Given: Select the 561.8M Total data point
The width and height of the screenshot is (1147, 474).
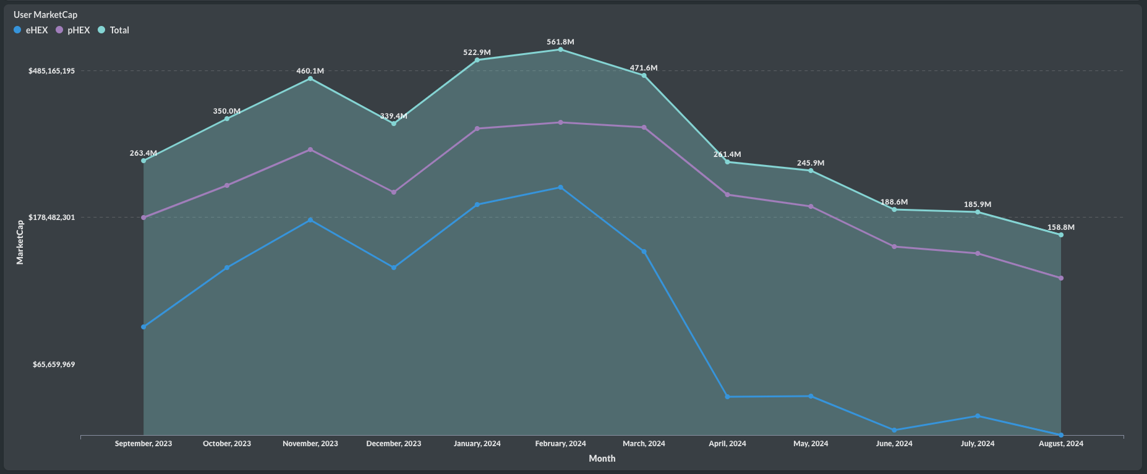Looking at the screenshot, I should (x=561, y=49).
